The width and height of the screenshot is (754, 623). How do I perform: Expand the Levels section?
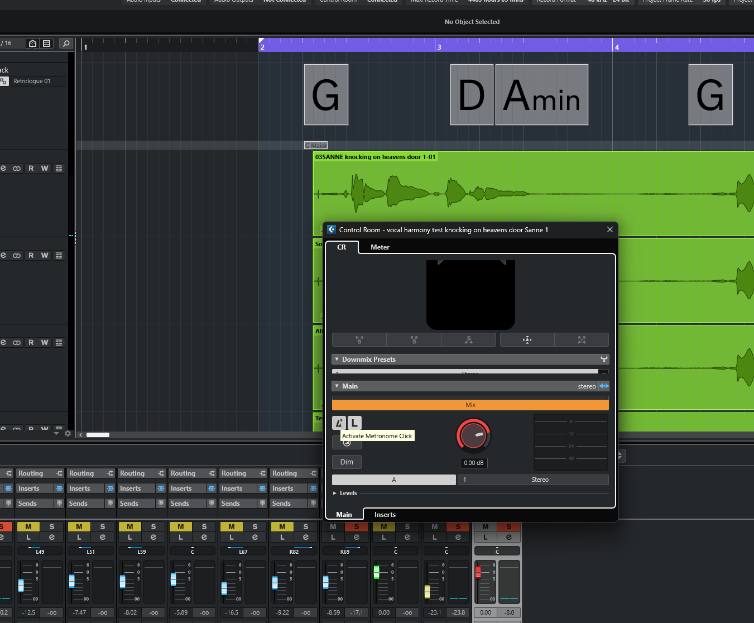(x=335, y=493)
